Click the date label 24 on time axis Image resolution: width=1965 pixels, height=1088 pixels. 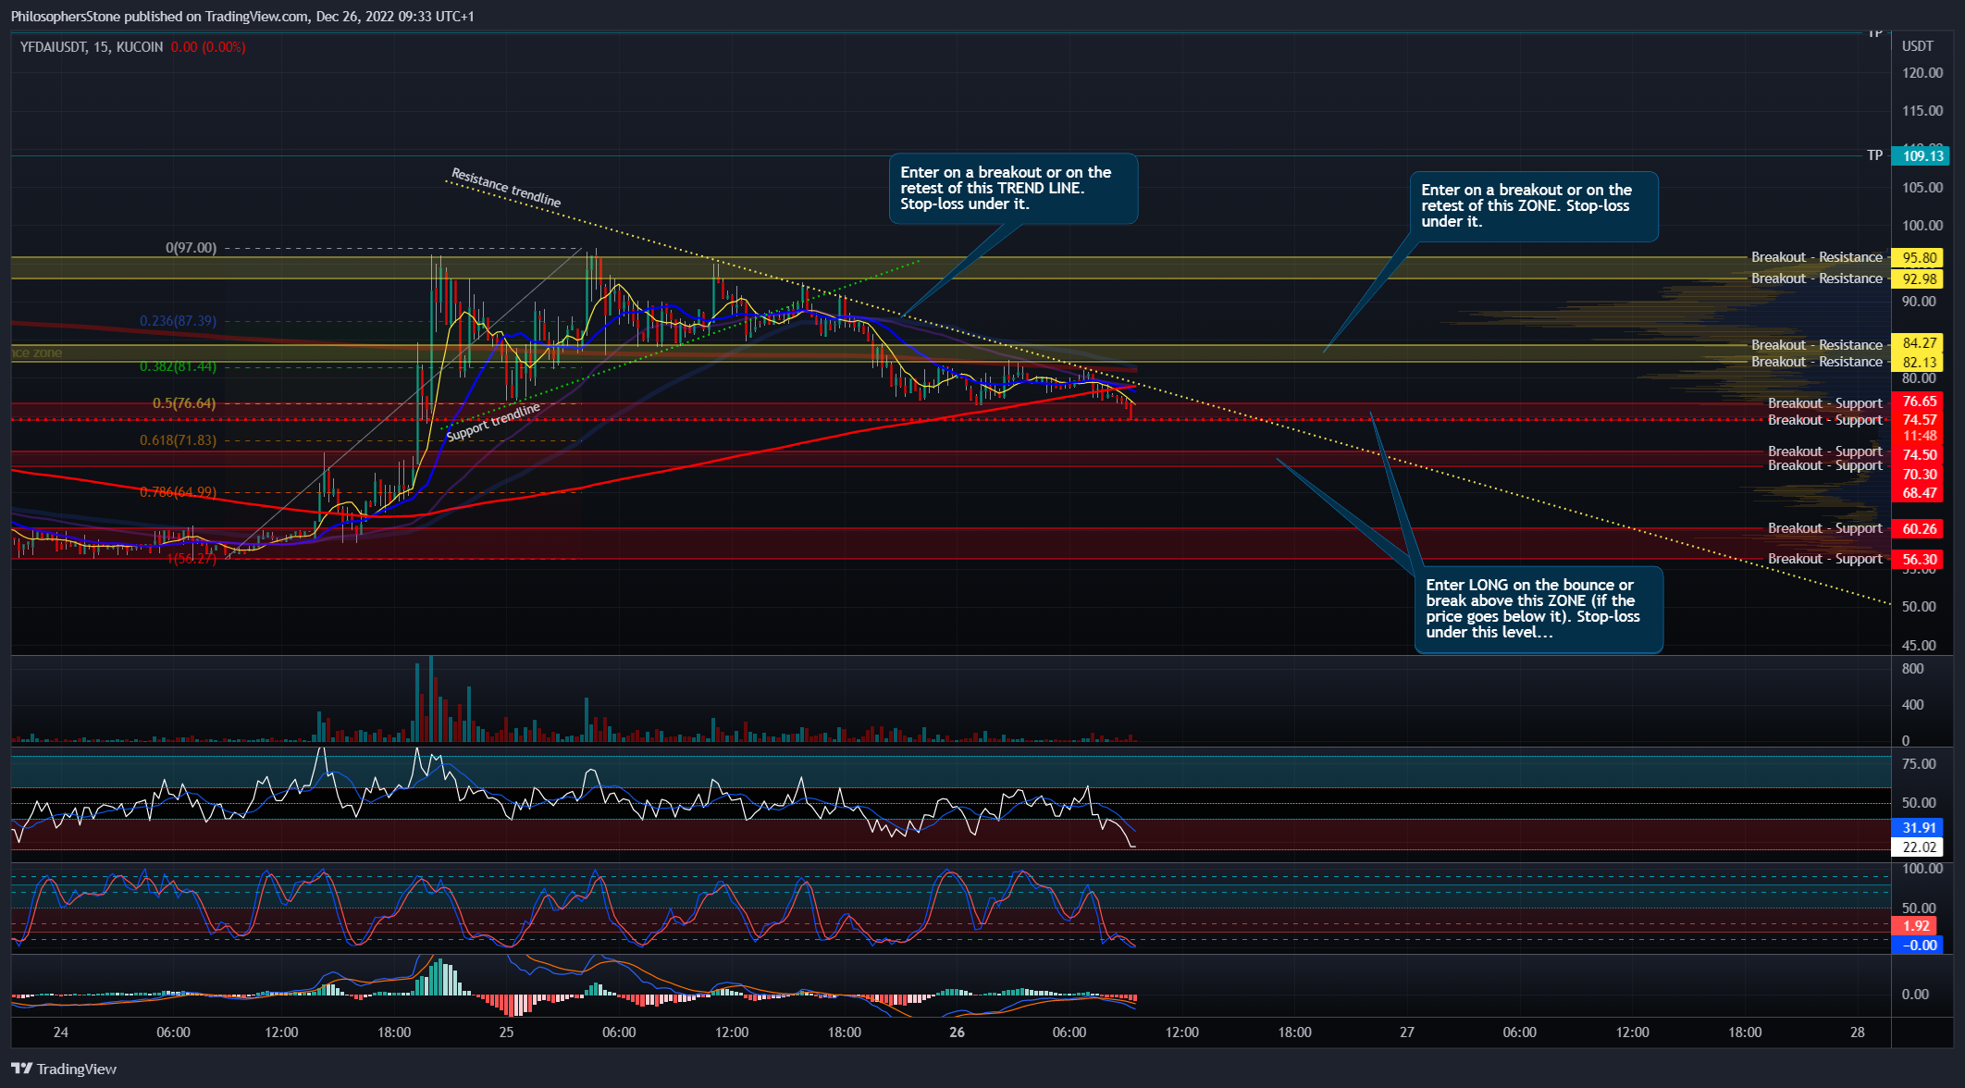61,1032
